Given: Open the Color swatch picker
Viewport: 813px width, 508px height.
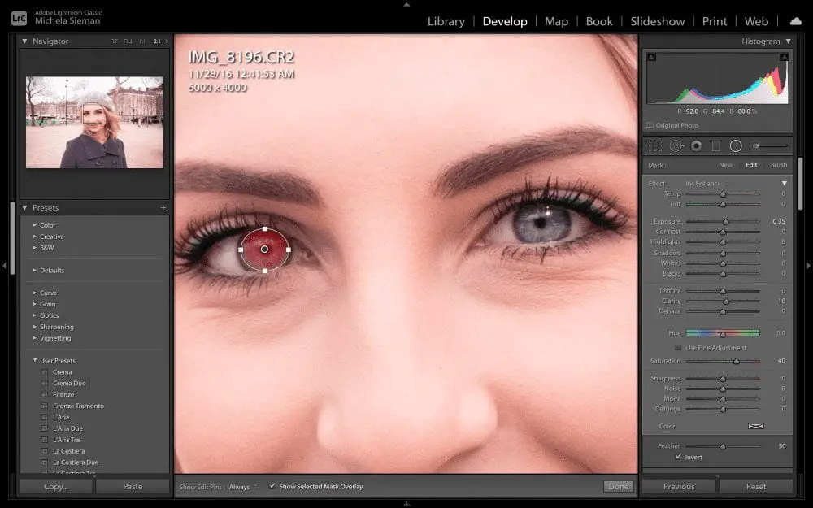Looking at the screenshot, I should [755, 426].
